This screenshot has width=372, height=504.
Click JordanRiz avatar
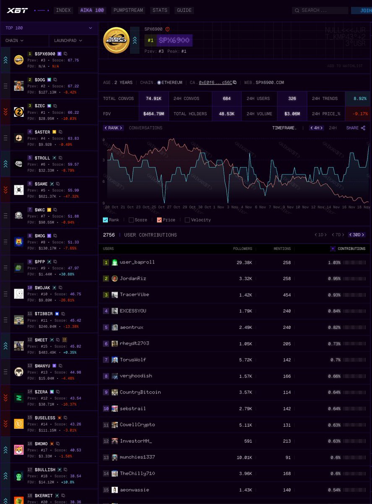(x=114, y=278)
